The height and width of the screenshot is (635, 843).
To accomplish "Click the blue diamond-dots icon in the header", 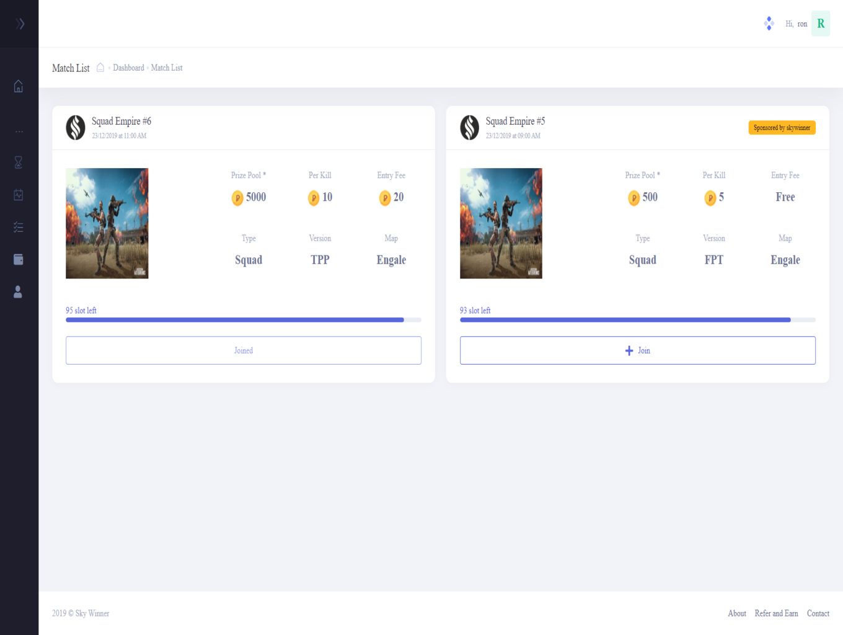I will 769,24.
